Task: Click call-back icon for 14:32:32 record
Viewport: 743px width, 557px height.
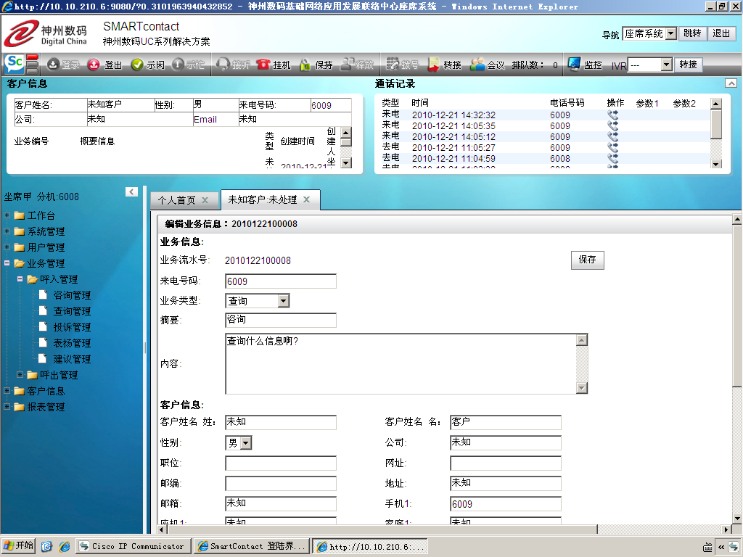Action: coord(612,115)
